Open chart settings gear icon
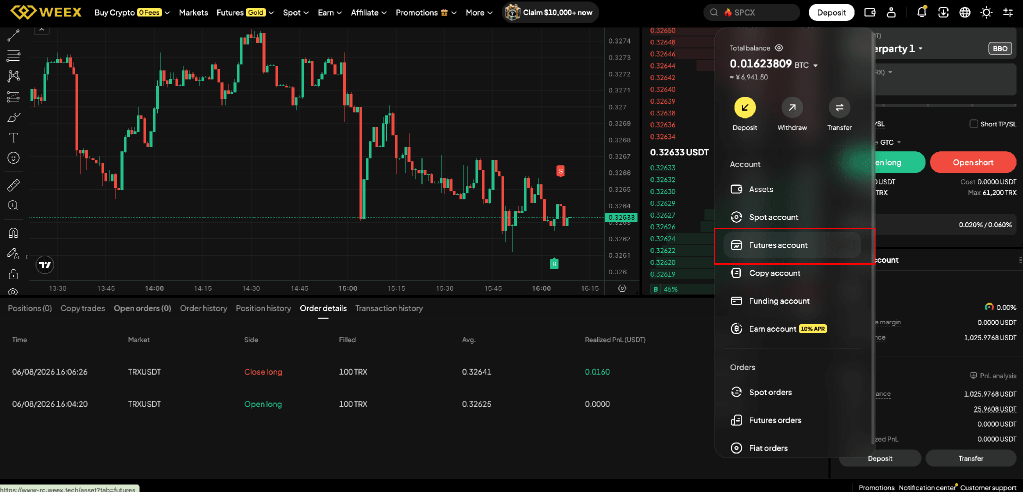Image resolution: width=1023 pixels, height=492 pixels. pyautogui.click(x=622, y=288)
